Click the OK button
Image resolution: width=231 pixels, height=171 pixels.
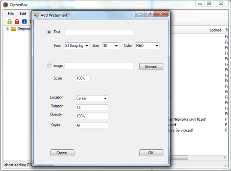click(151, 153)
